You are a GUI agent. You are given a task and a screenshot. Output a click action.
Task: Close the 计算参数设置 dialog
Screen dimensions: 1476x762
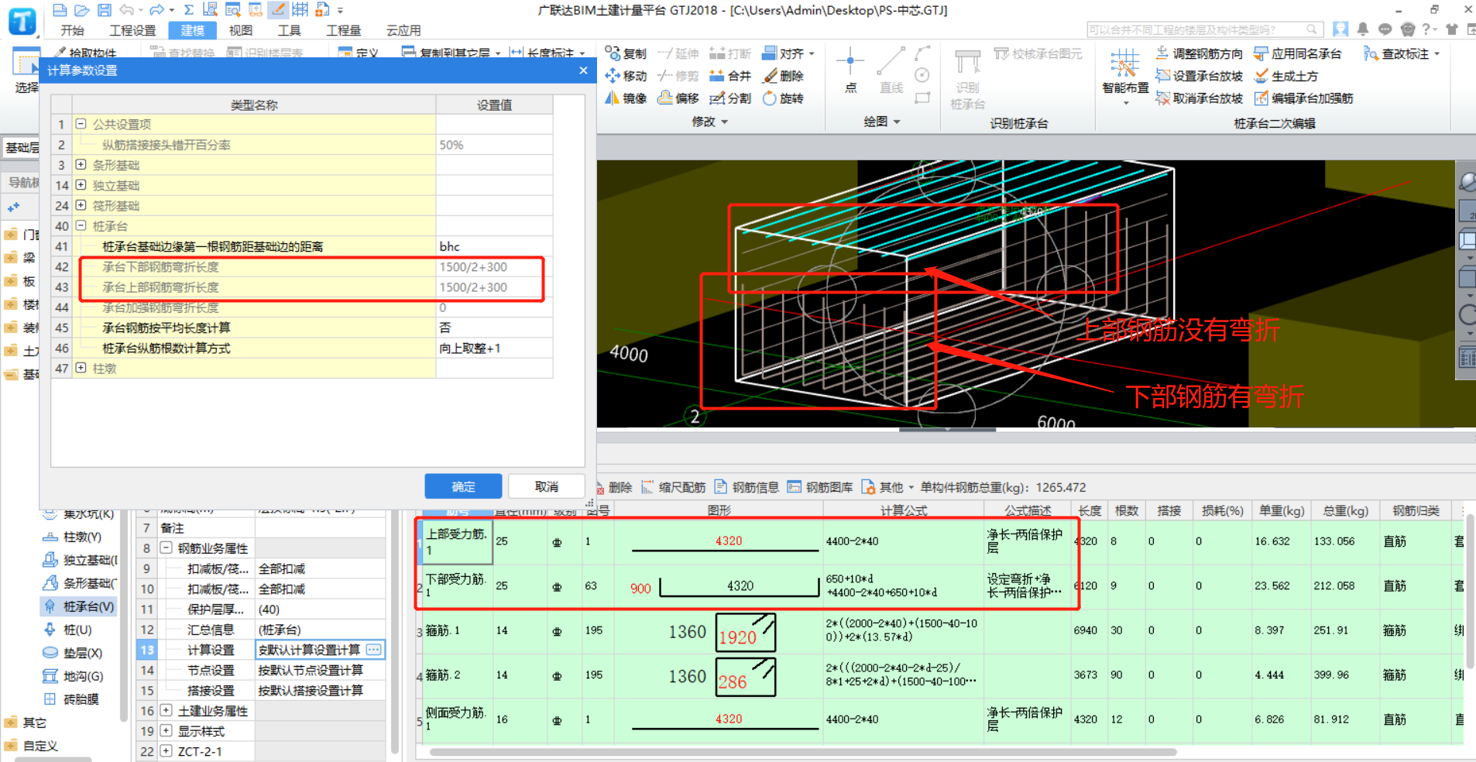(x=583, y=70)
